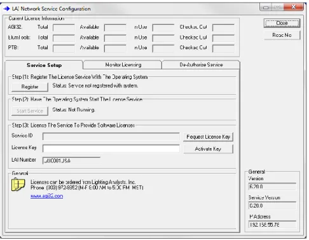This screenshot has height=240, width=309.
Task: Click the PTB Checked Out field
Action: [223, 48]
